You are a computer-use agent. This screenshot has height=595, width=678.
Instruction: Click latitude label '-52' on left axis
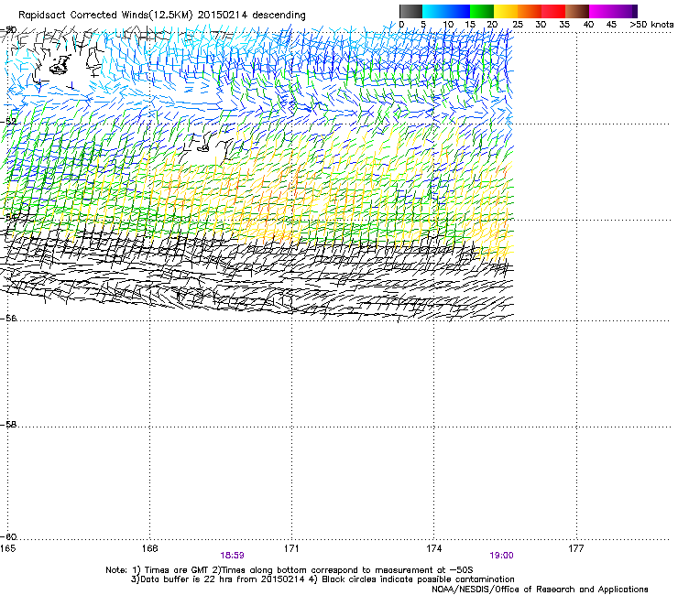click(8, 122)
